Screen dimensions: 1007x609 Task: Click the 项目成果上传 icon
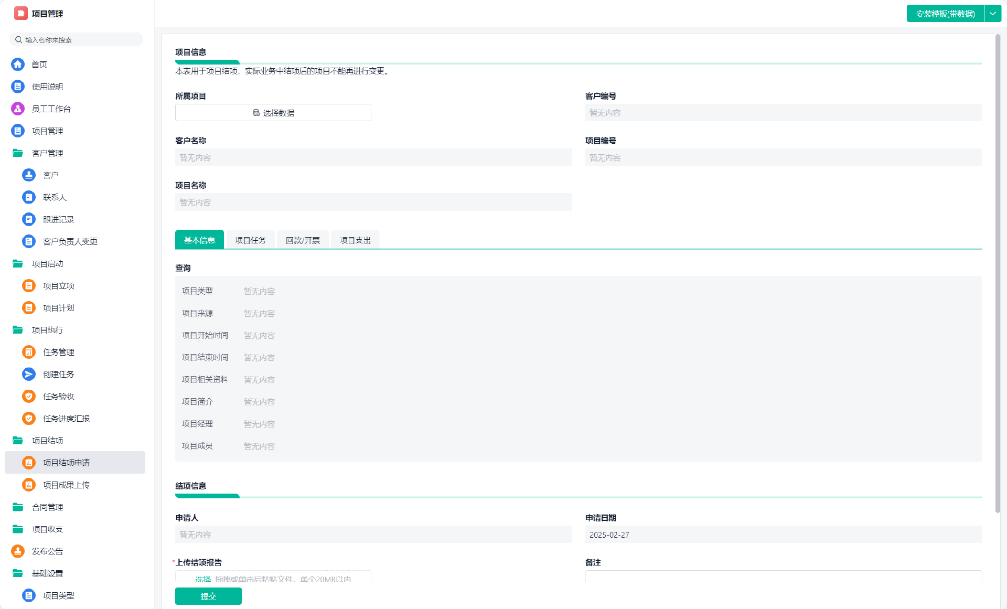(29, 485)
